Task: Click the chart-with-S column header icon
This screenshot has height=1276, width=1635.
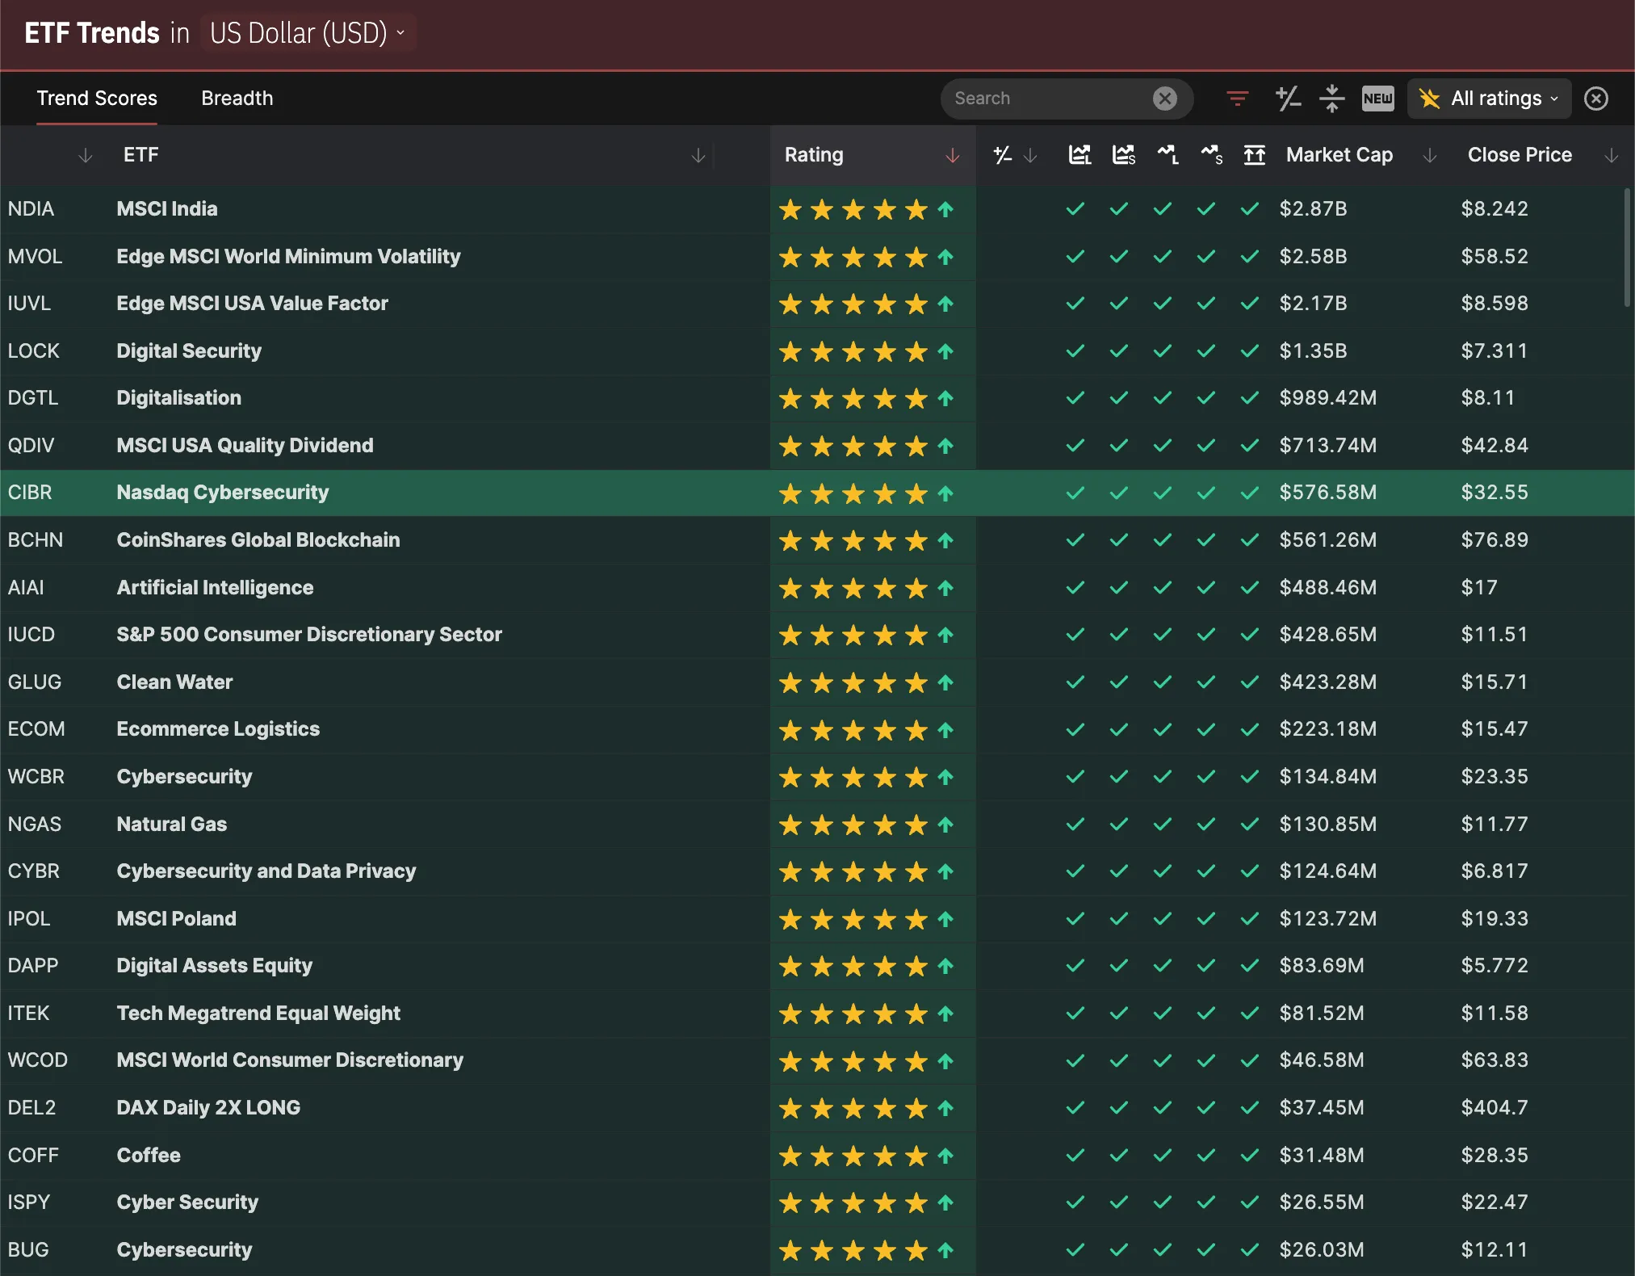Action: point(1124,155)
